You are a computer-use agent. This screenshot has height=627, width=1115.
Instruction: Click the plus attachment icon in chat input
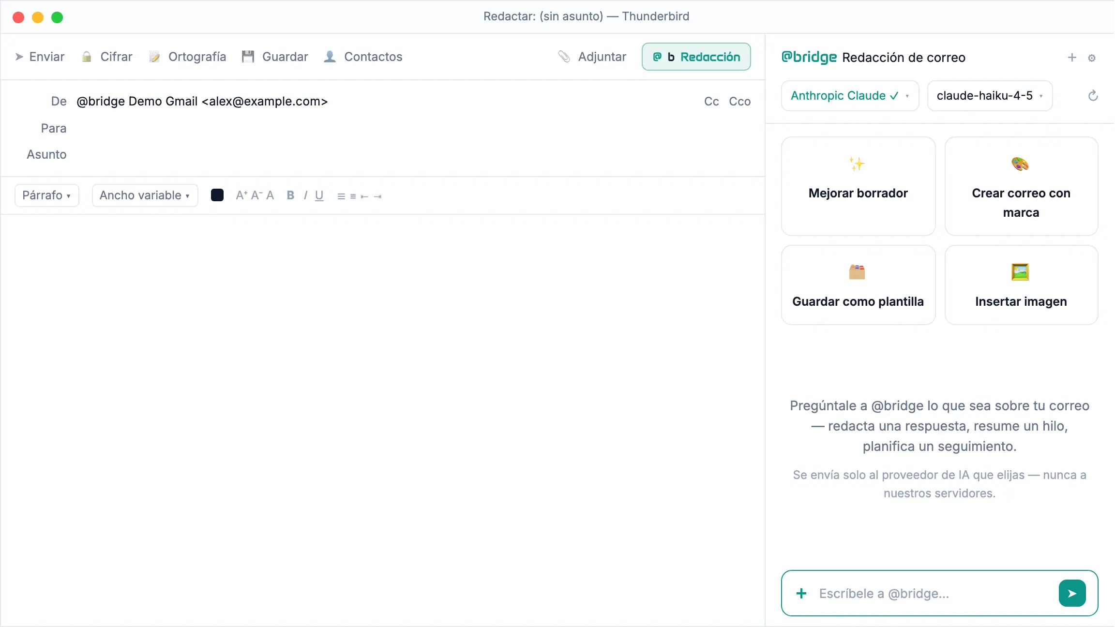point(801,593)
